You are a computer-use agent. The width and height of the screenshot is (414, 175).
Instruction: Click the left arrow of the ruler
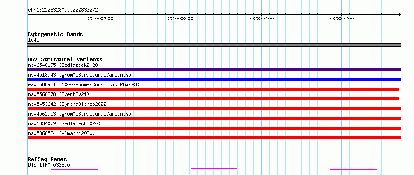[x=29, y=15]
